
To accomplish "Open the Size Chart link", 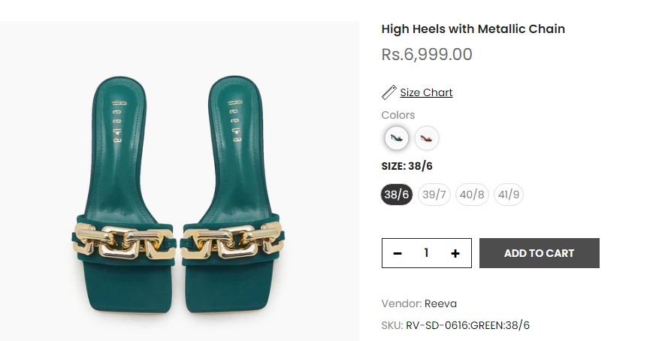I will coord(426,92).
